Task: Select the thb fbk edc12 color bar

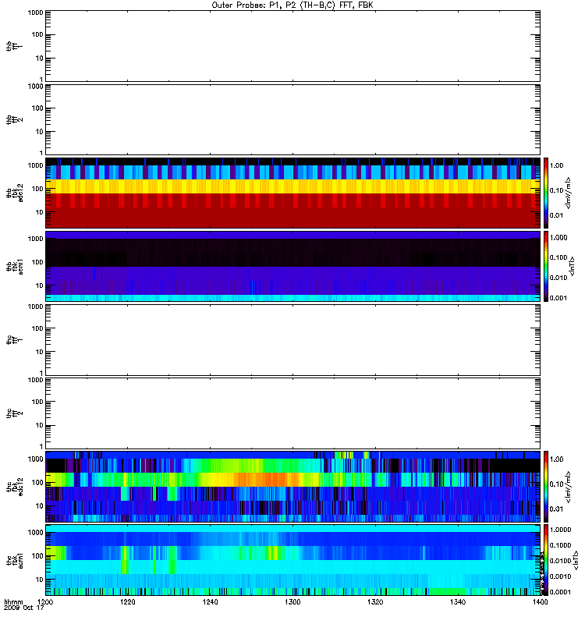Action: click(546, 193)
